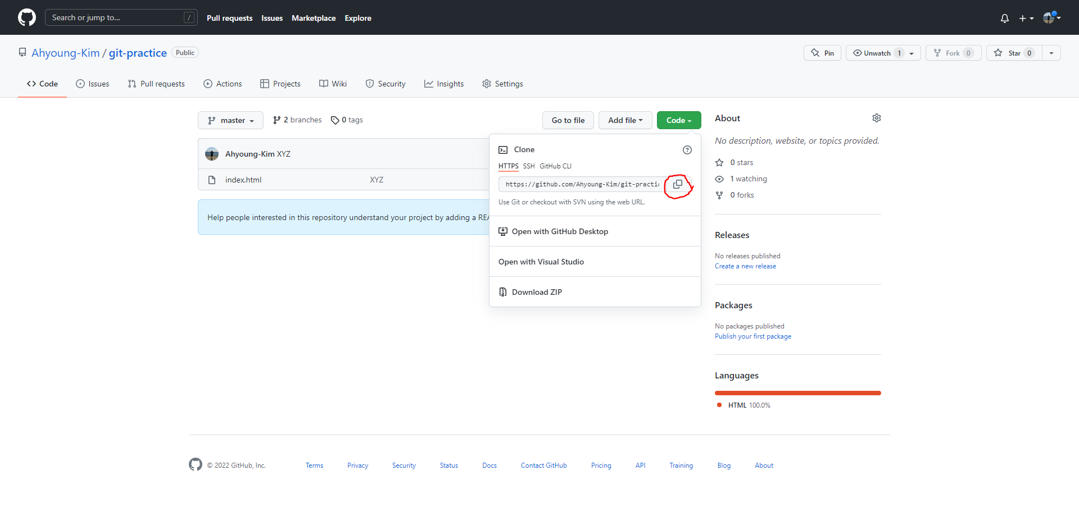Expand the Unwatch notification options arrow
Screen dimensions: 1079x525
click(912, 53)
